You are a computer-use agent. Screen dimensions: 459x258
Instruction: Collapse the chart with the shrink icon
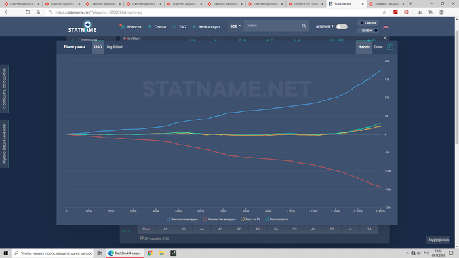click(390, 47)
